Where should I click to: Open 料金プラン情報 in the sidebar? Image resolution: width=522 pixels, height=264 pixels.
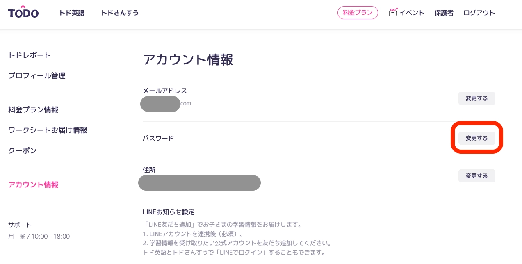tap(33, 109)
